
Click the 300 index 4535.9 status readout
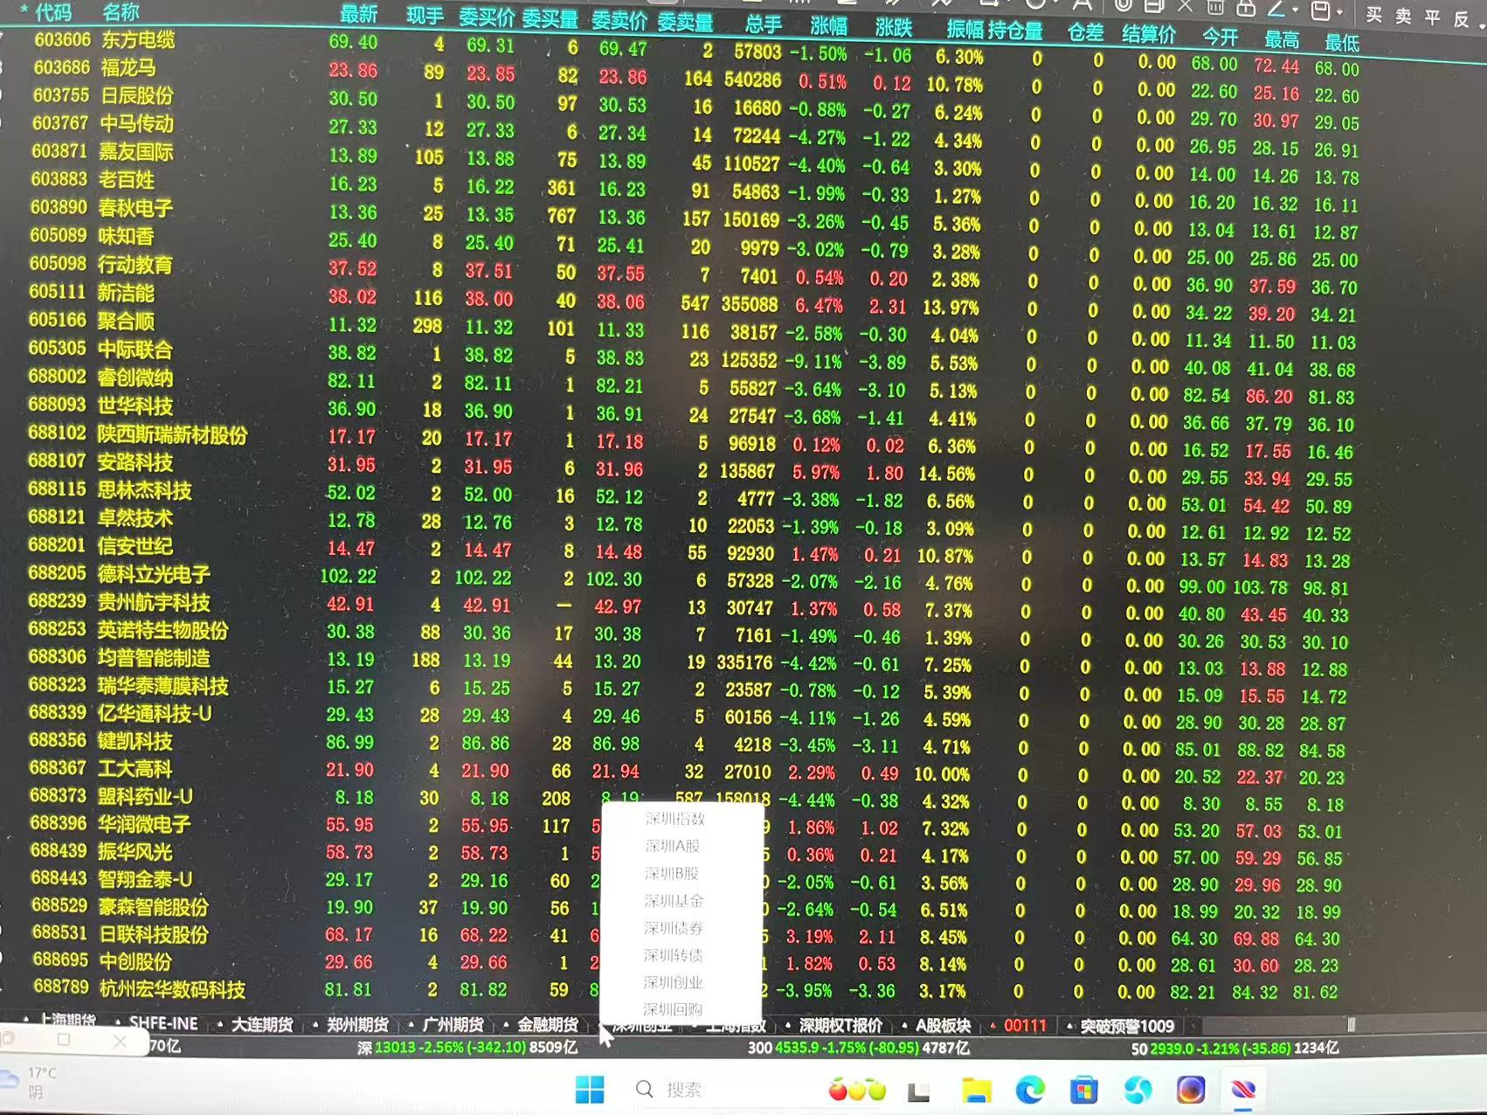(x=859, y=1048)
